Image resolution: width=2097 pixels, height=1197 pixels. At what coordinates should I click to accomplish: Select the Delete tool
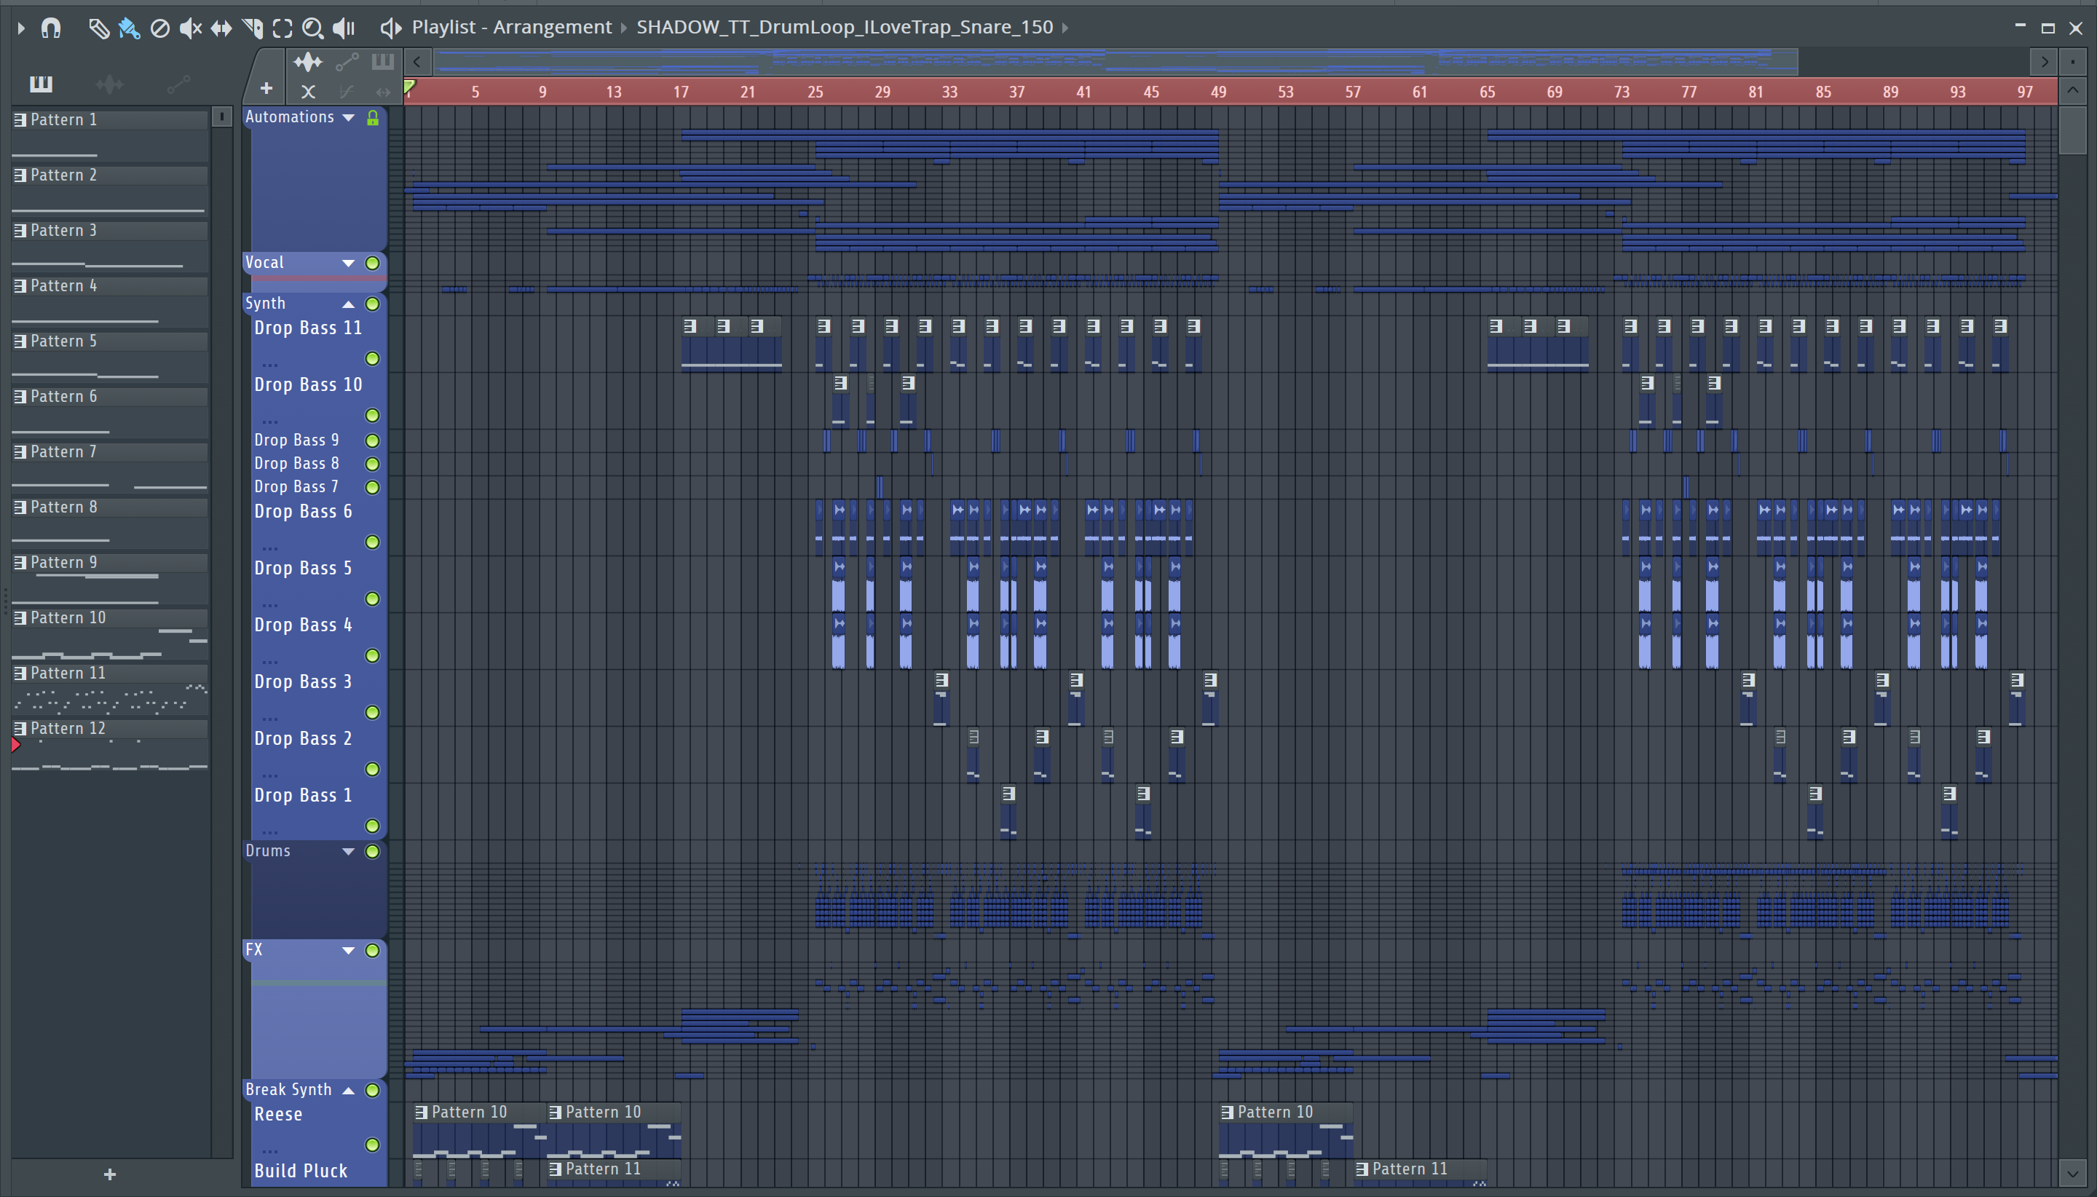(x=160, y=28)
